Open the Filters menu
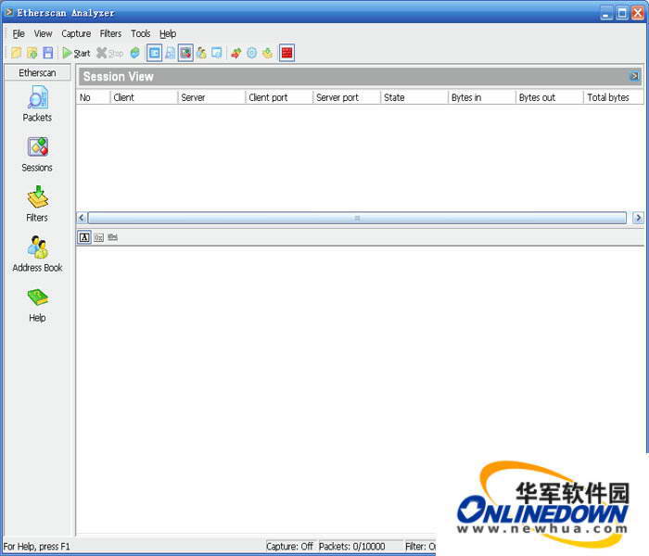The image size is (649, 556). (110, 33)
